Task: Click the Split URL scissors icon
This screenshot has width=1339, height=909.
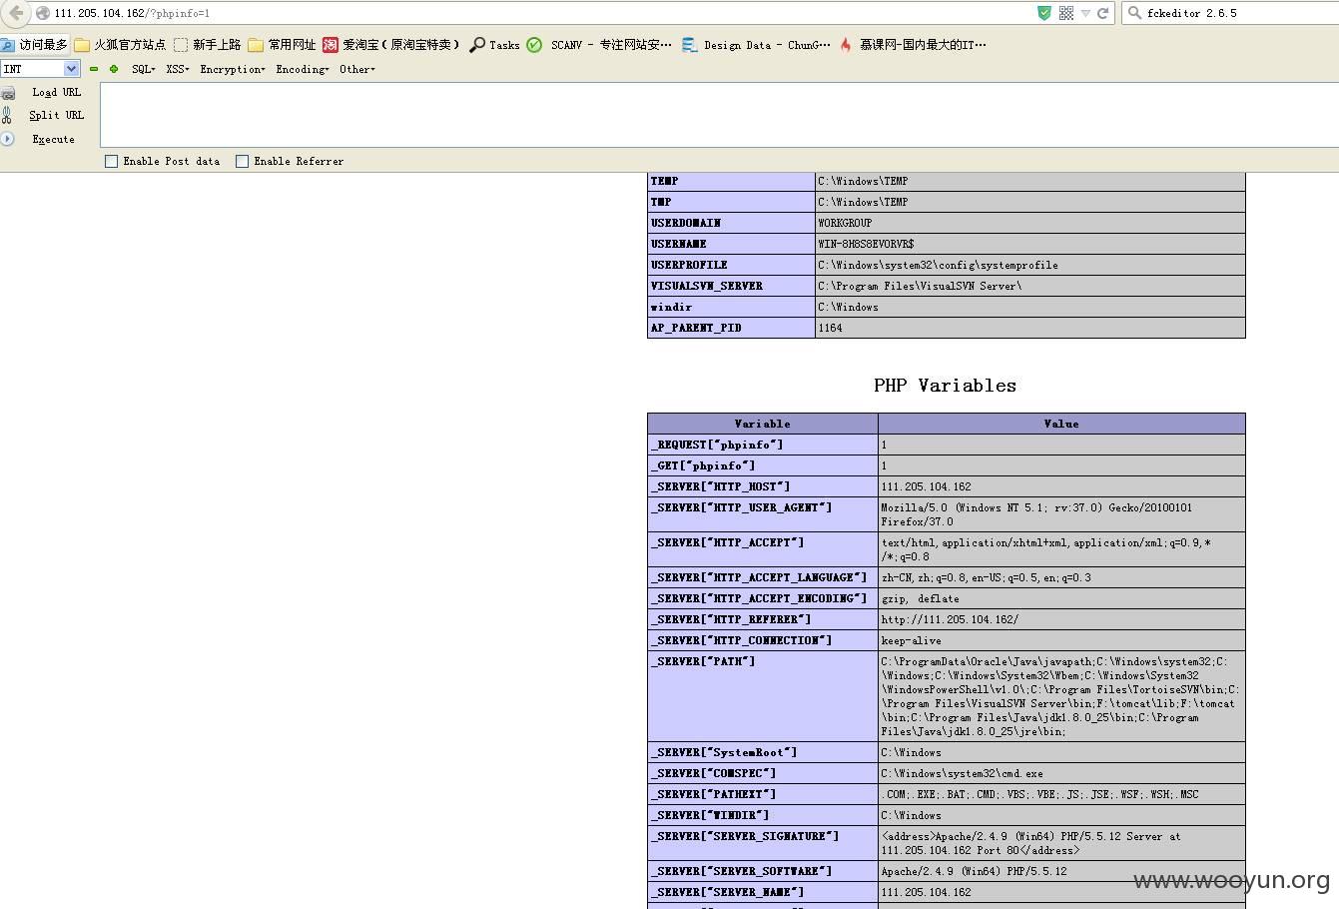Action: pos(7,115)
